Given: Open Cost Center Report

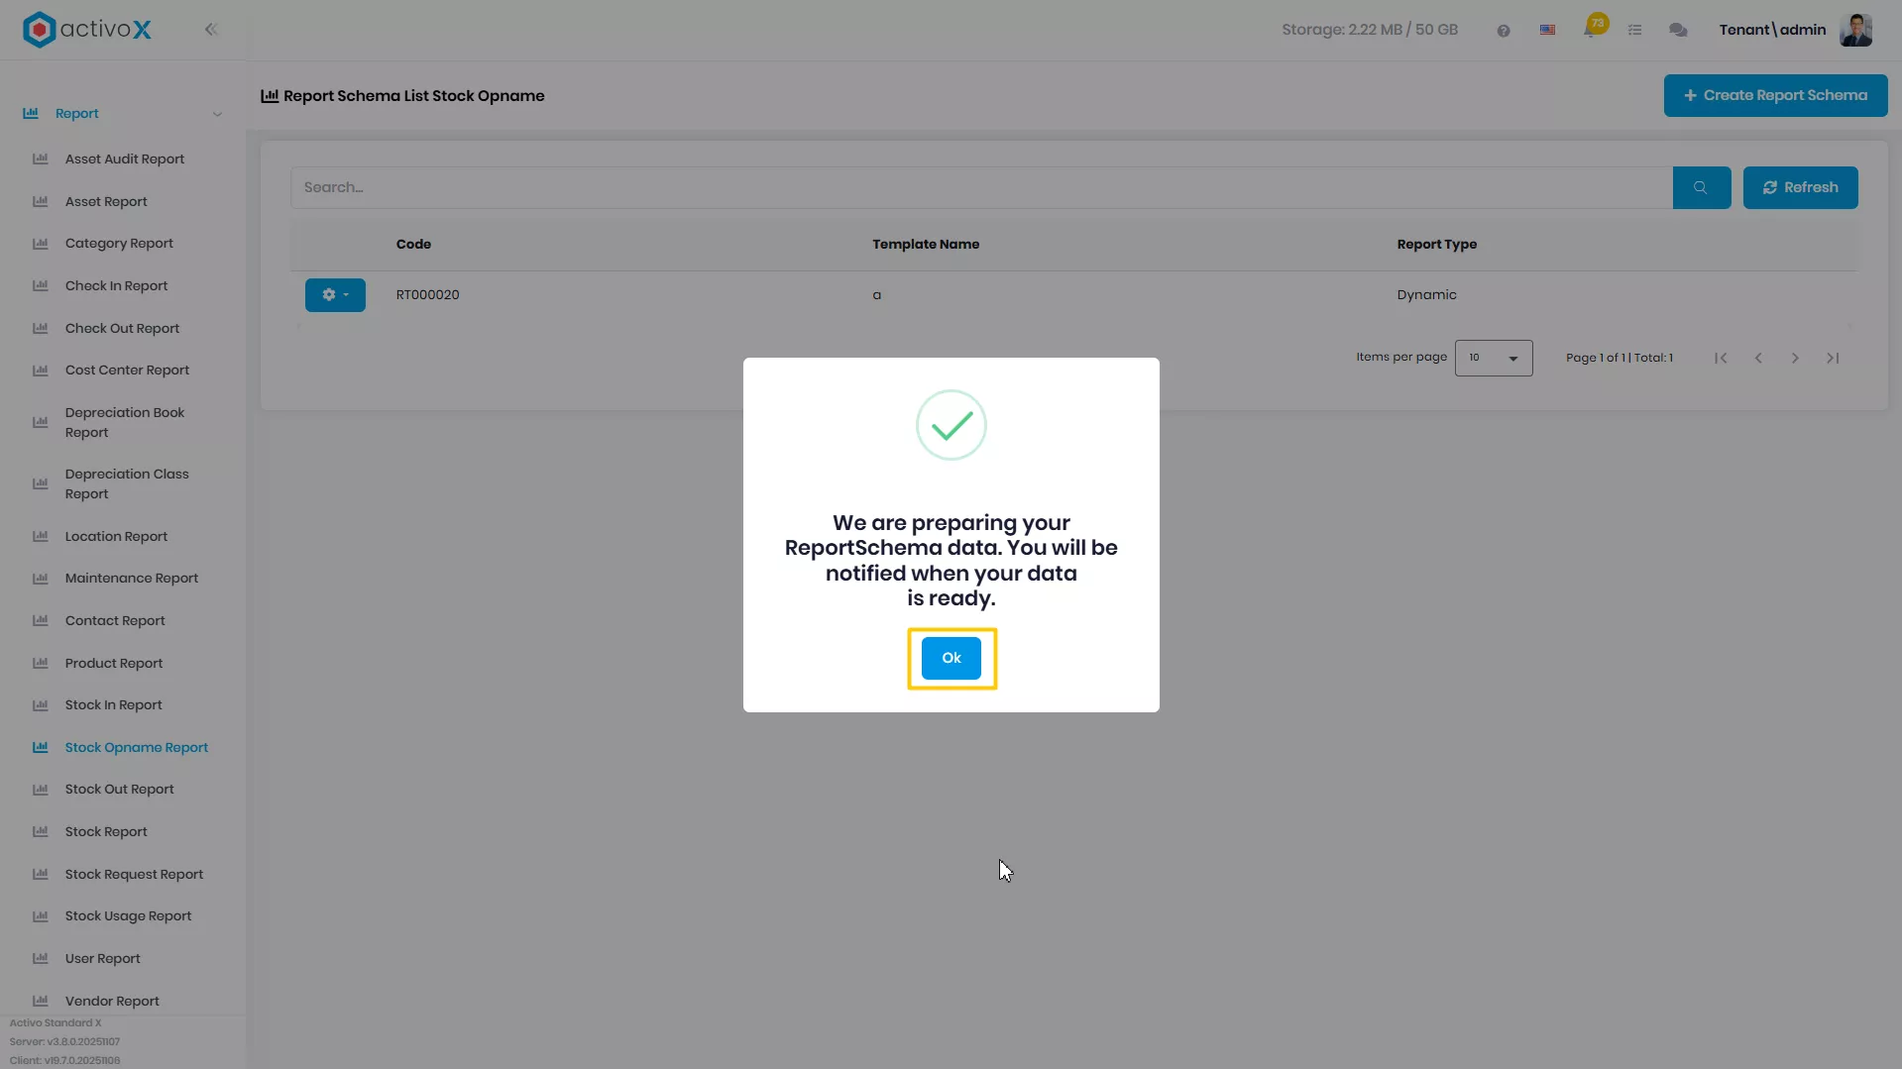Looking at the screenshot, I should [x=127, y=371].
